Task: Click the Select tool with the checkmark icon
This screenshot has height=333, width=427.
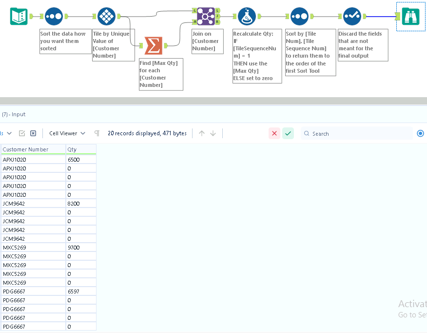Action: 352,16
